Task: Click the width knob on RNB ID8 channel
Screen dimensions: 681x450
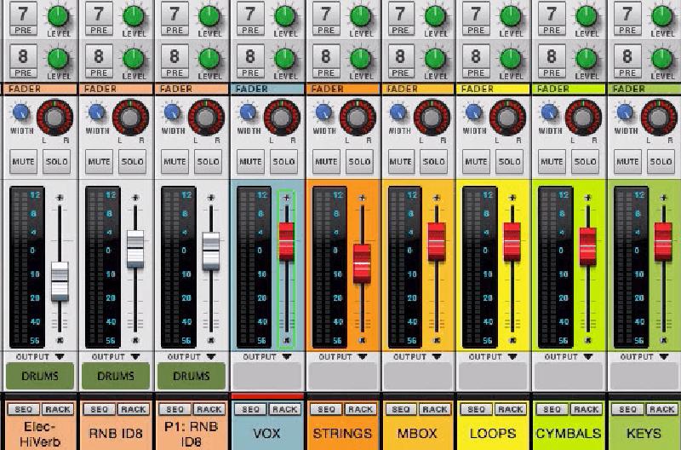Action: 98,112
